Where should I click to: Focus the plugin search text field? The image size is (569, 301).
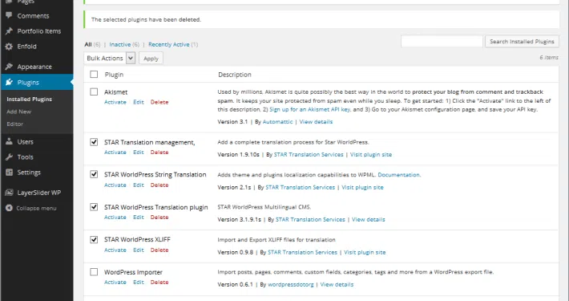(x=442, y=42)
